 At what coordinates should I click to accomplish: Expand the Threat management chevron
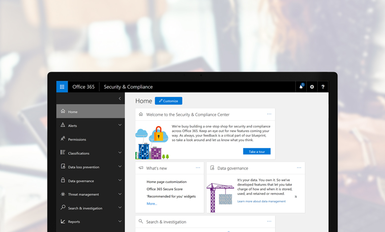click(120, 194)
